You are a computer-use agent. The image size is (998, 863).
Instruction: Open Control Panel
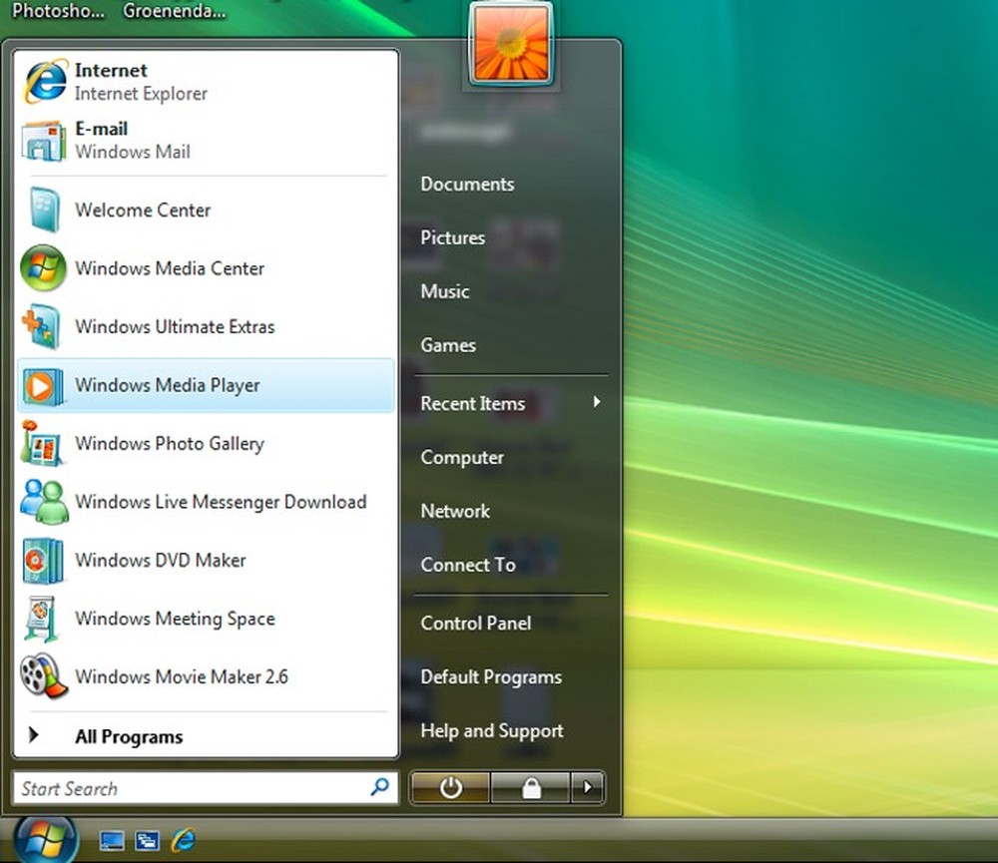(475, 623)
